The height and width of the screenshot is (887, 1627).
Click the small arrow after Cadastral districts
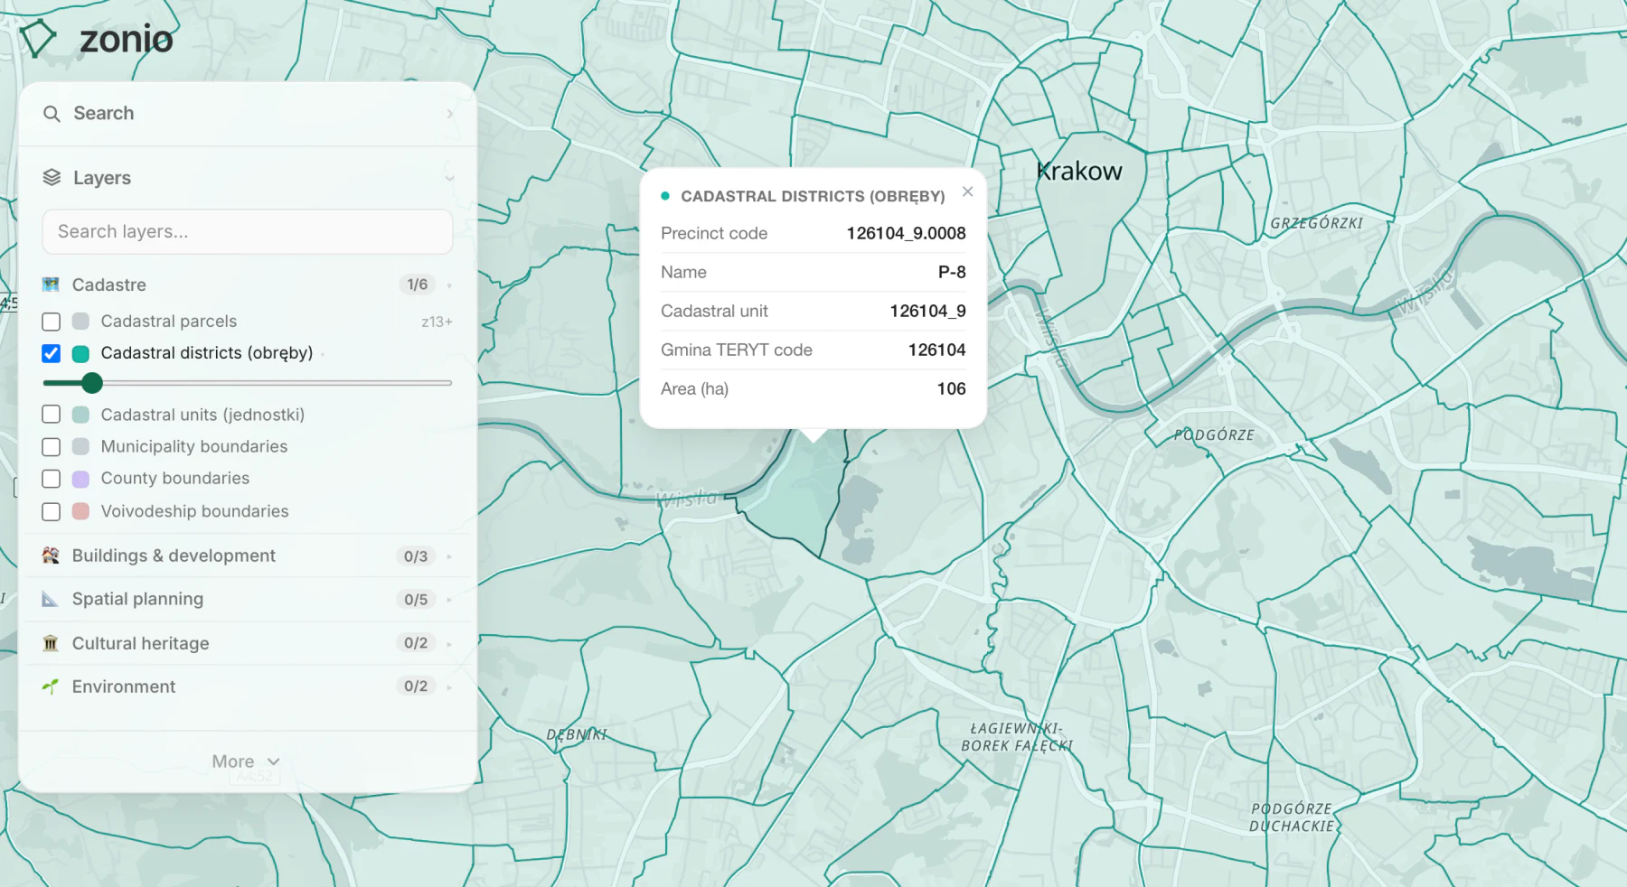[323, 354]
